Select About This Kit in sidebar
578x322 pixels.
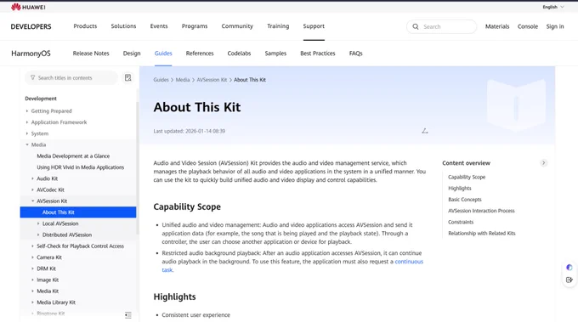click(78, 212)
